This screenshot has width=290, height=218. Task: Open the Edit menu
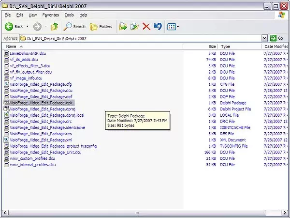[x=20, y=15]
